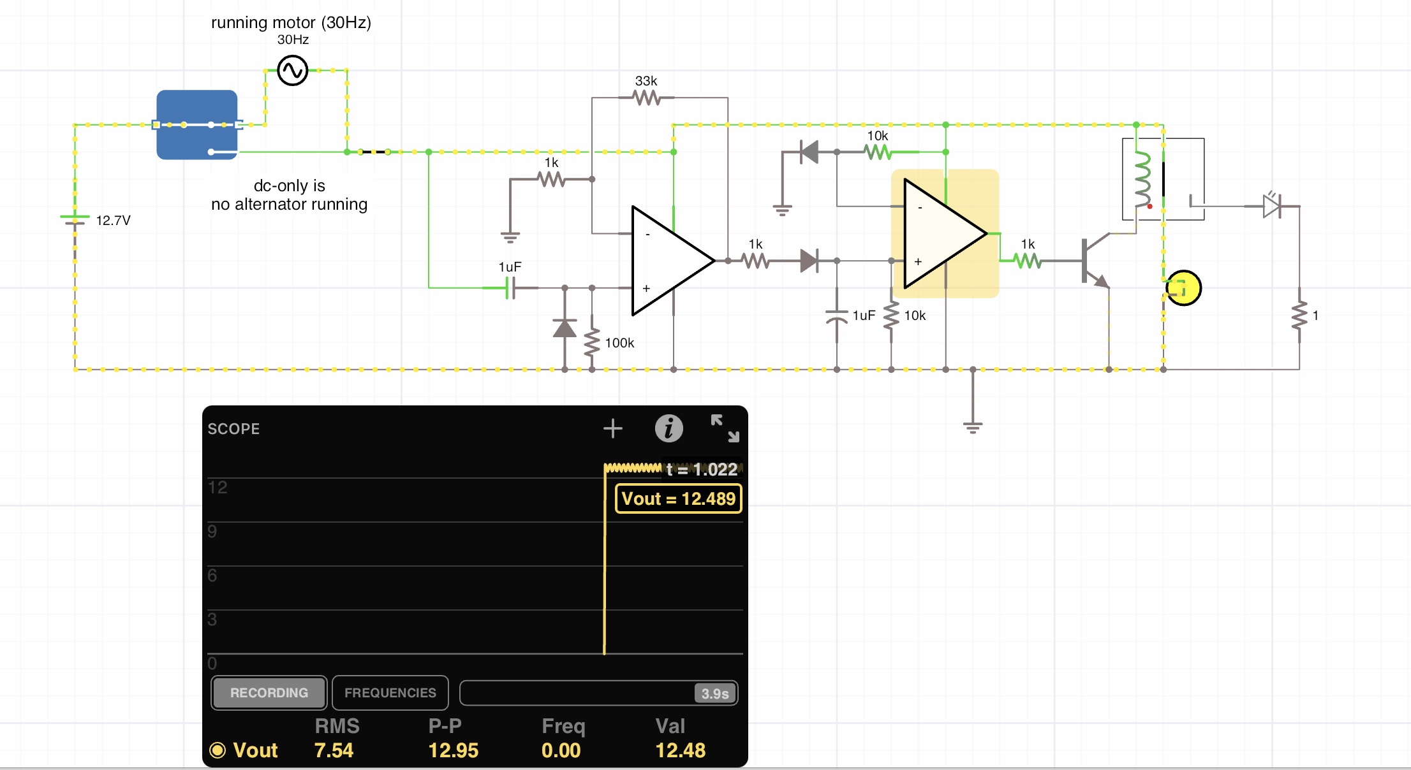Click the t = 1.022 time readout
Image resolution: width=1411 pixels, height=770 pixels.
click(702, 470)
